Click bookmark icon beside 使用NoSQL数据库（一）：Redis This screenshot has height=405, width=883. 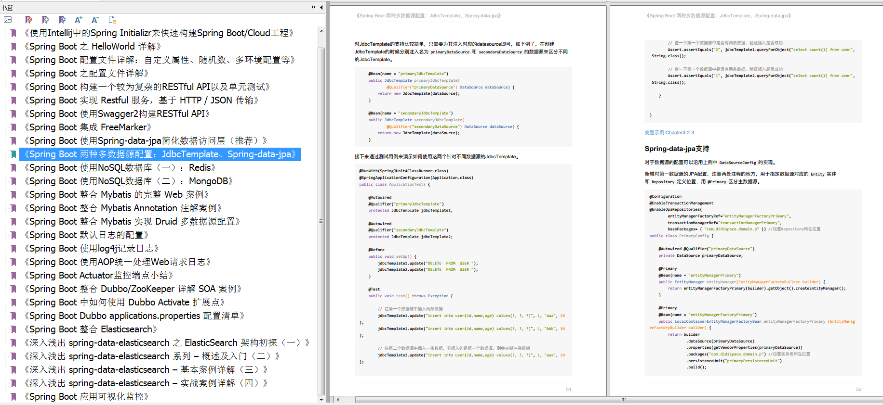coord(13,168)
